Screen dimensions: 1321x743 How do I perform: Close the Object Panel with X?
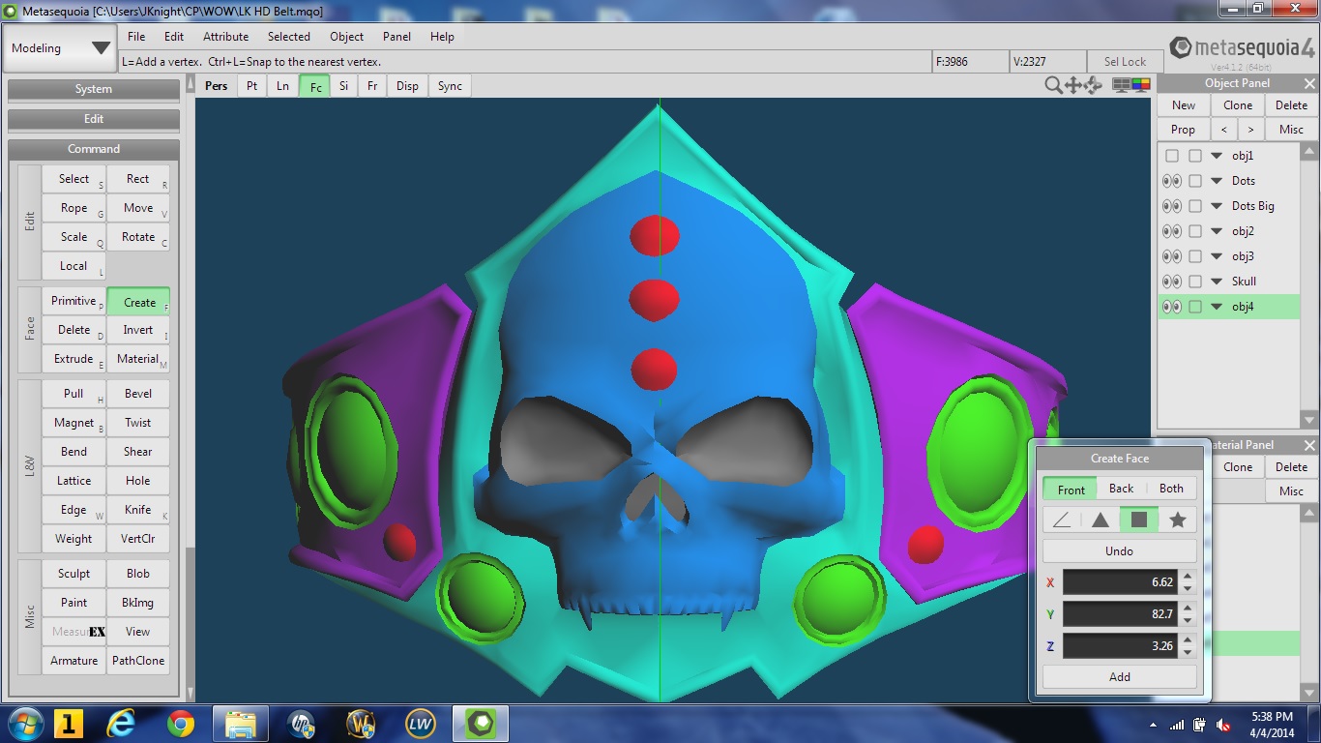pyautogui.click(x=1309, y=83)
